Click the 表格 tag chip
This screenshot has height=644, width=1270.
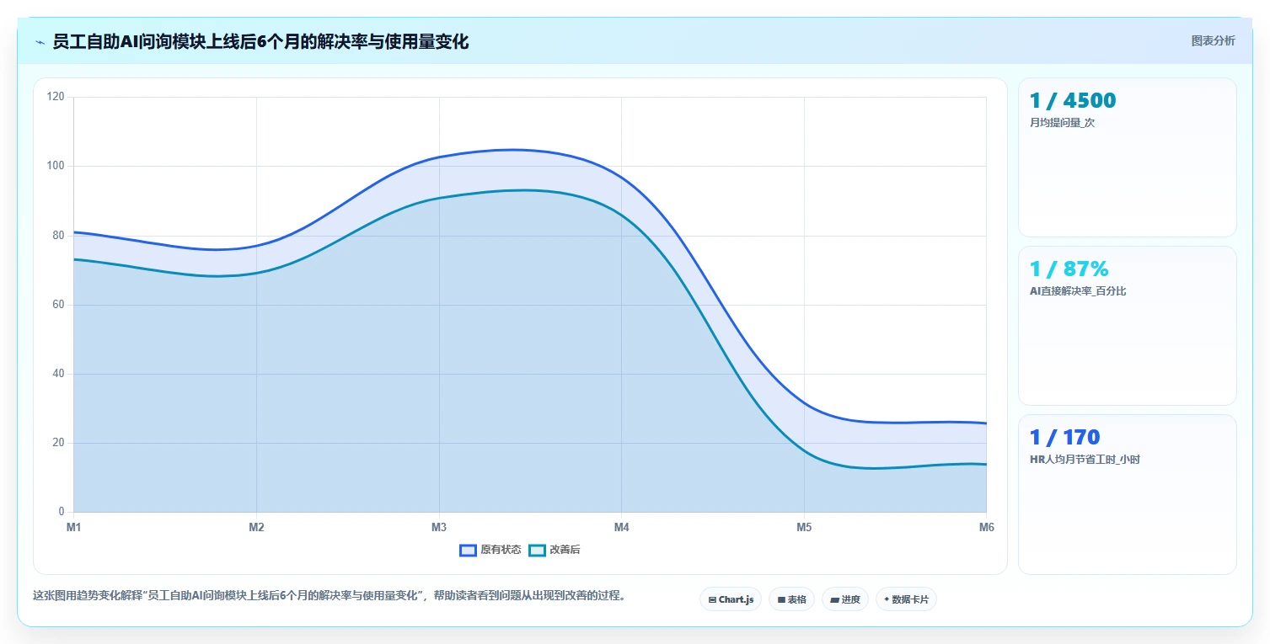pos(791,599)
